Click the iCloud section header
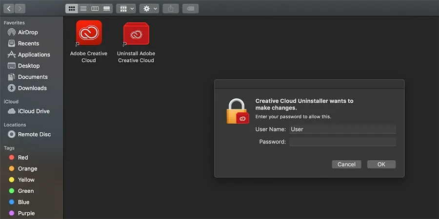Screen dimensions: 439x219 click(x=11, y=102)
